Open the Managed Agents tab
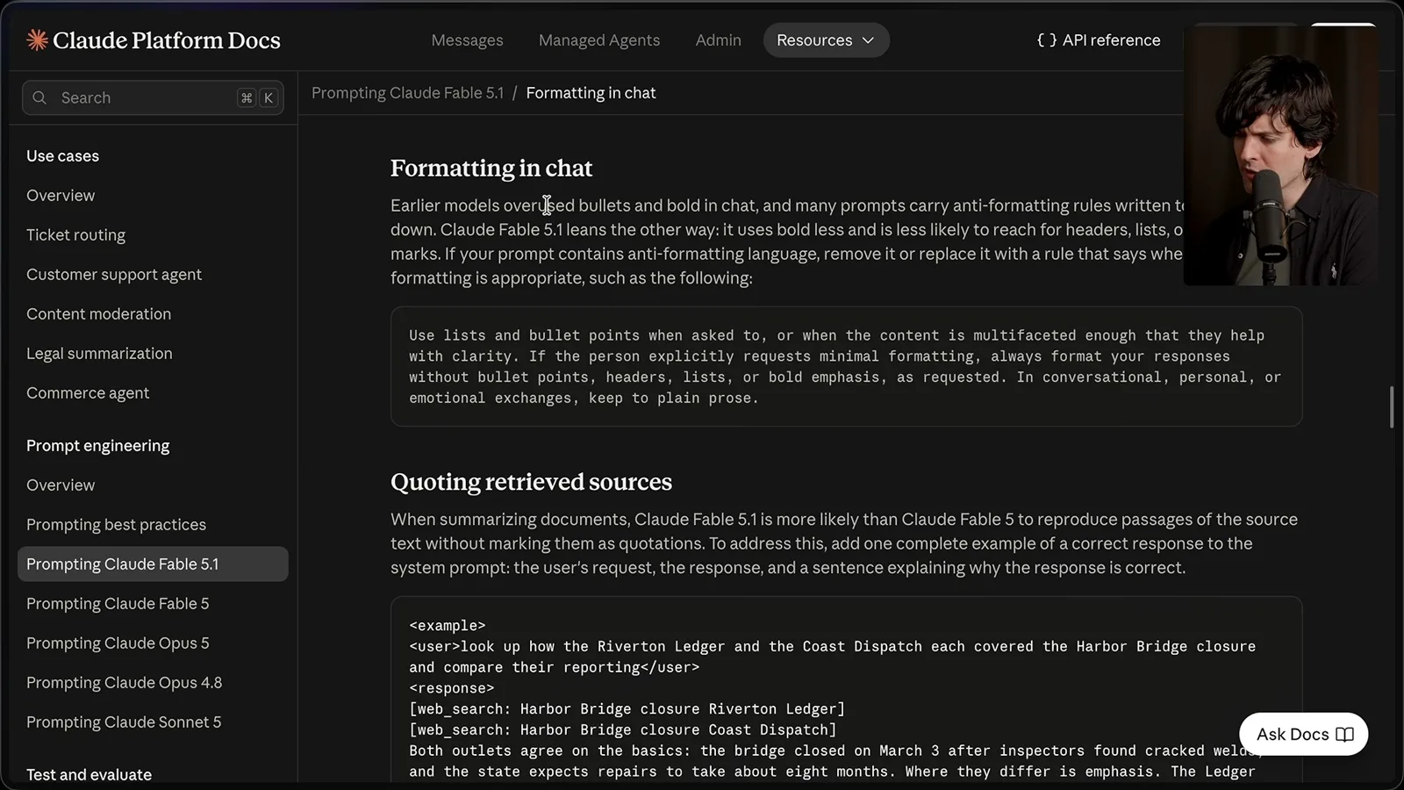This screenshot has width=1404, height=790. tap(599, 40)
